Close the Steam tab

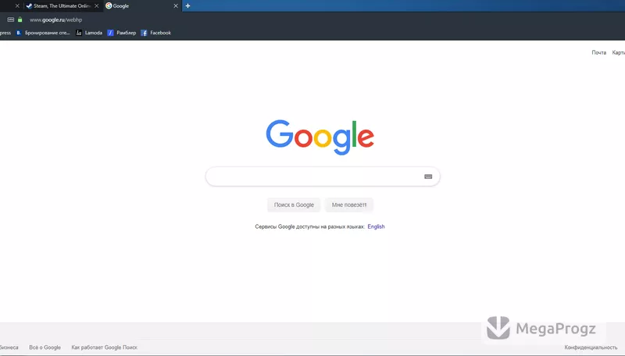(x=96, y=6)
